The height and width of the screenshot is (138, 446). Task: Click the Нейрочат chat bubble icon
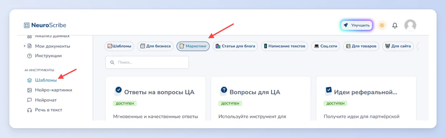click(x=30, y=100)
